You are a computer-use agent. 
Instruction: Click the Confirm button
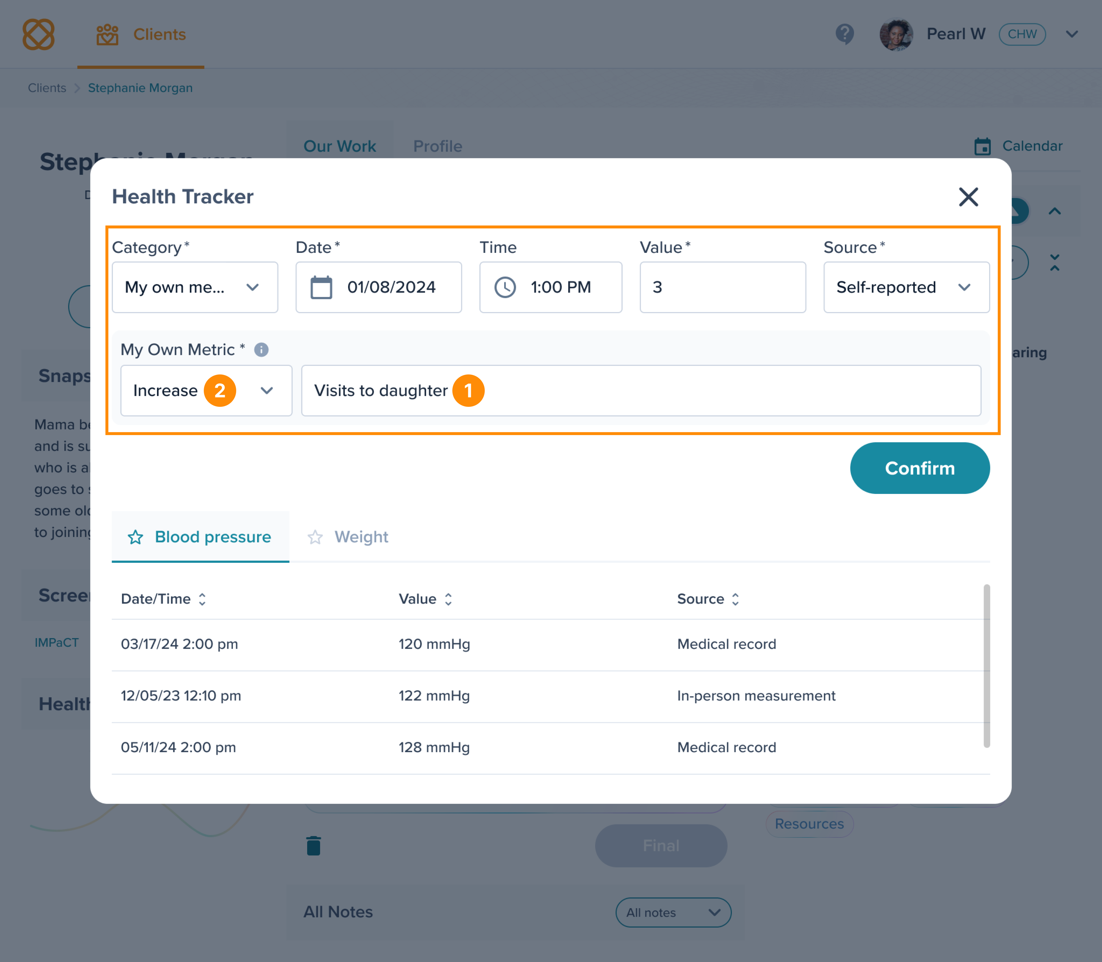(x=919, y=468)
